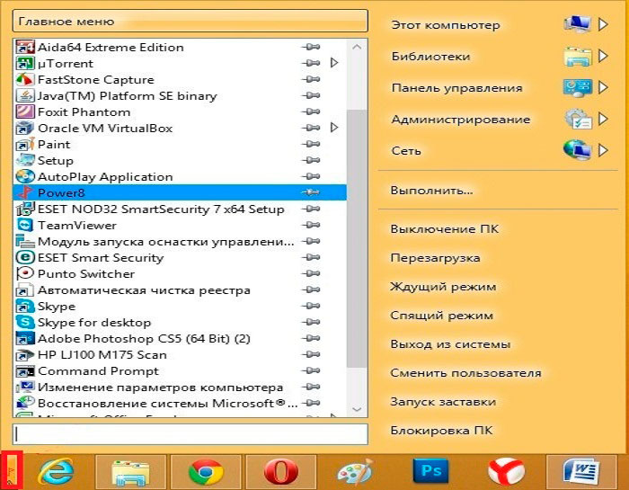The image size is (629, 490).
Task: Open Панель управления
Action: coord(456,88)
